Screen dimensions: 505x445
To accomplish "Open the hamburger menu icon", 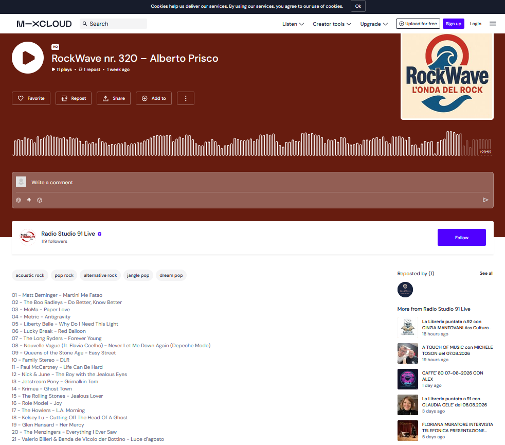I will tap(493, 24).
